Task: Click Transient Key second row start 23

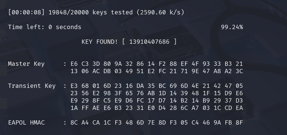Action: pyautogui.click(x=74, y=93)
